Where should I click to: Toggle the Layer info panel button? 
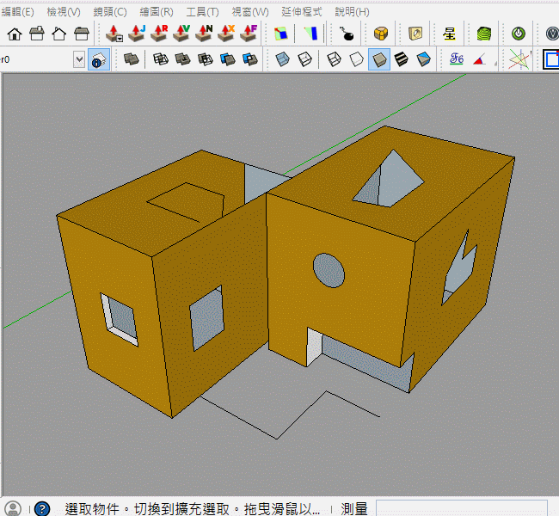[x=99, y=59]
